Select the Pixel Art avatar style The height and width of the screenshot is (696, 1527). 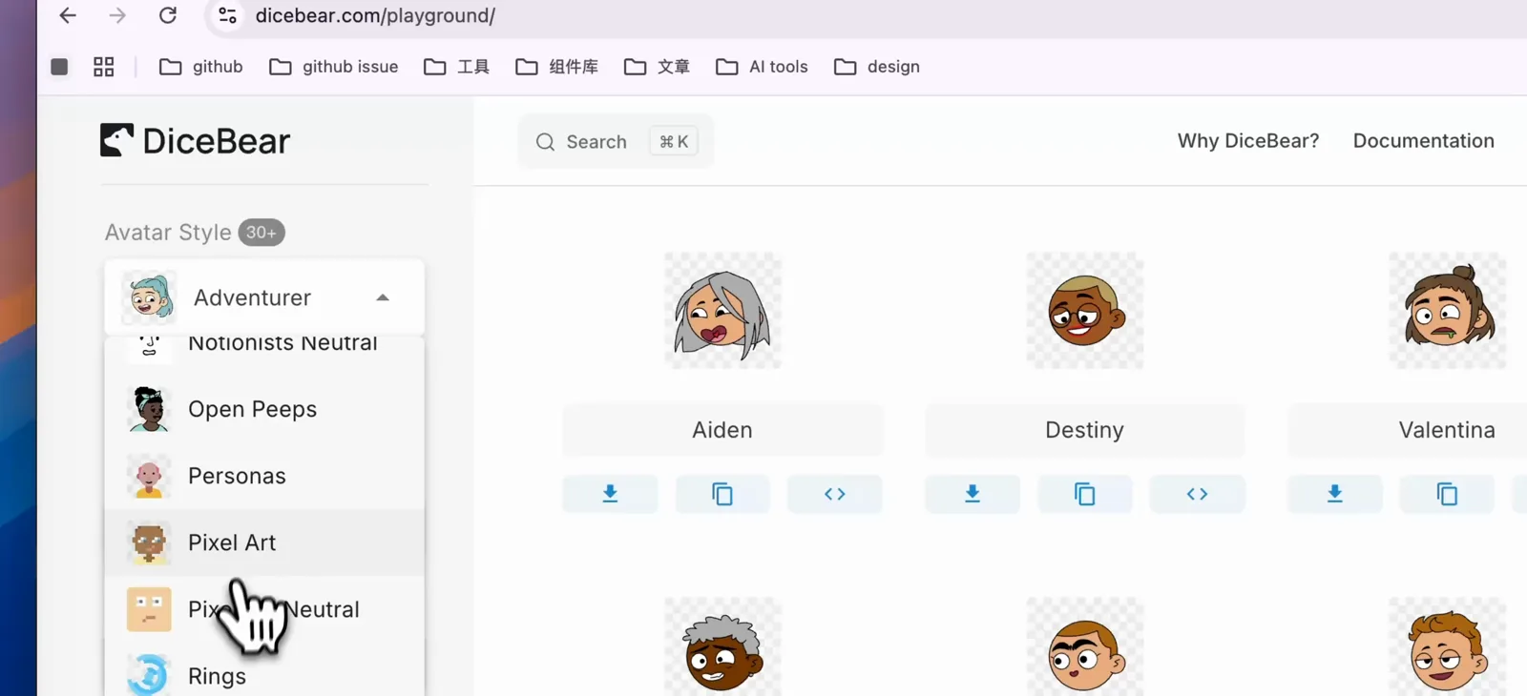coord(264,542)
